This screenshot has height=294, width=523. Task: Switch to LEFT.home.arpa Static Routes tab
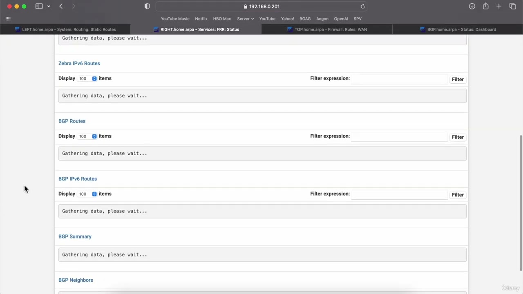[x=65, y=29]
